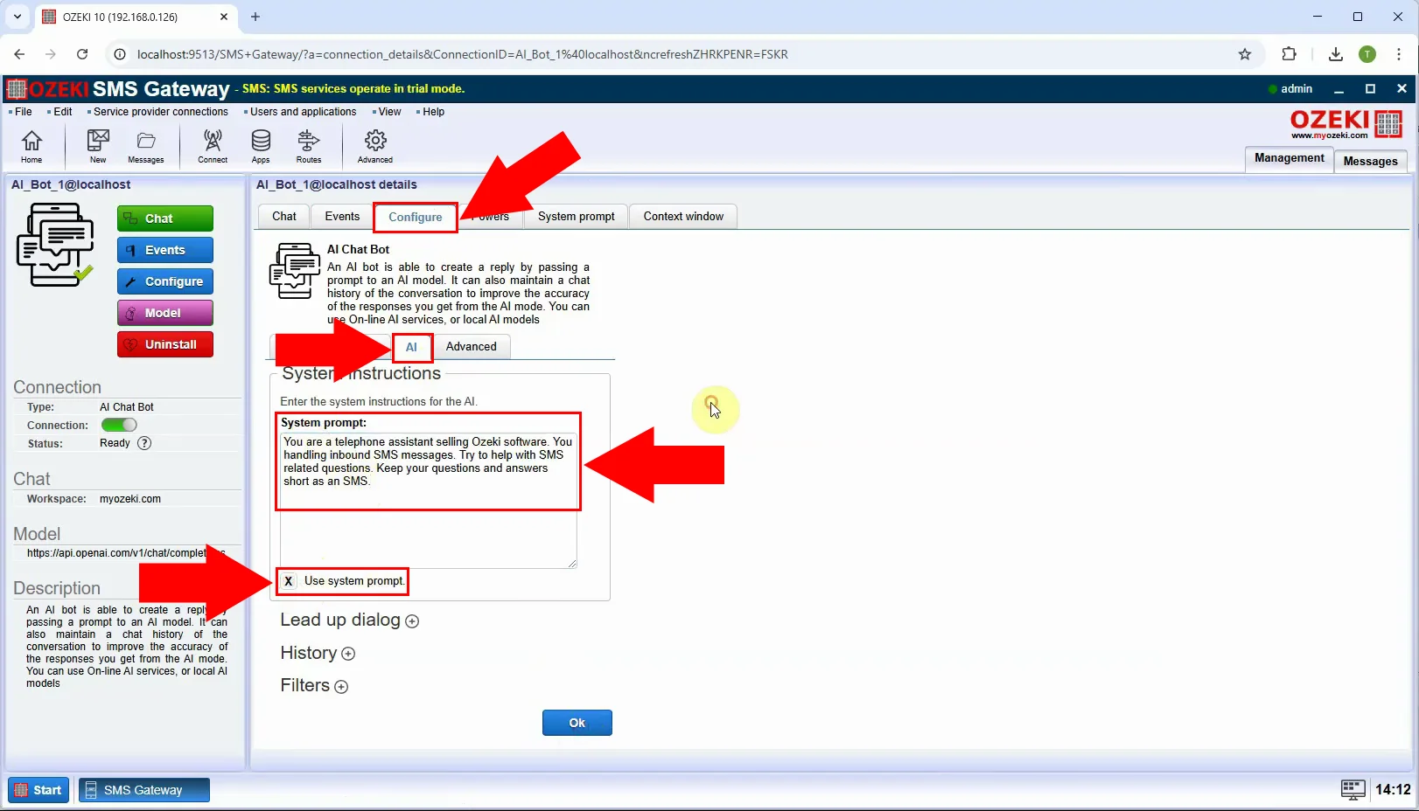1419x811 pixels.
Task: Expand the Lead up dialog section
Action: [412, 621]
